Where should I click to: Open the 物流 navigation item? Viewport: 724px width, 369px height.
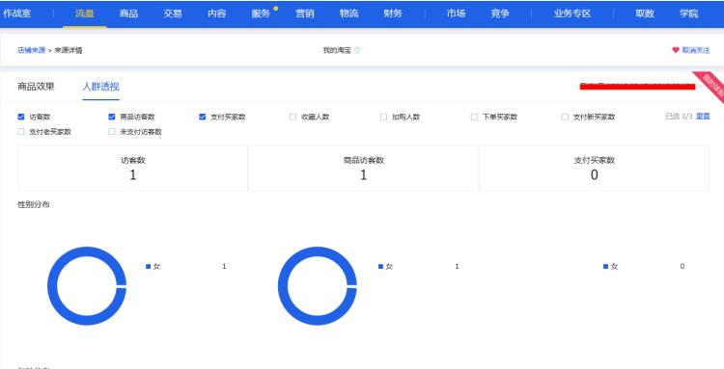coord(349,13)
